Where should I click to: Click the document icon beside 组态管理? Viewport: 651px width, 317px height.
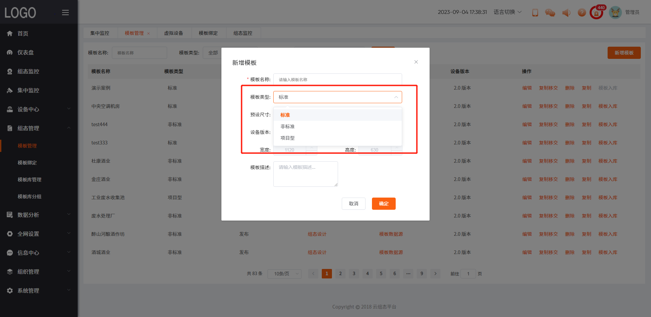(x=10, y=128)
